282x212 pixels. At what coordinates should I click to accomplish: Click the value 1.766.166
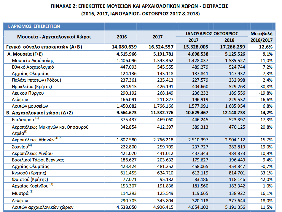[163, 106]
